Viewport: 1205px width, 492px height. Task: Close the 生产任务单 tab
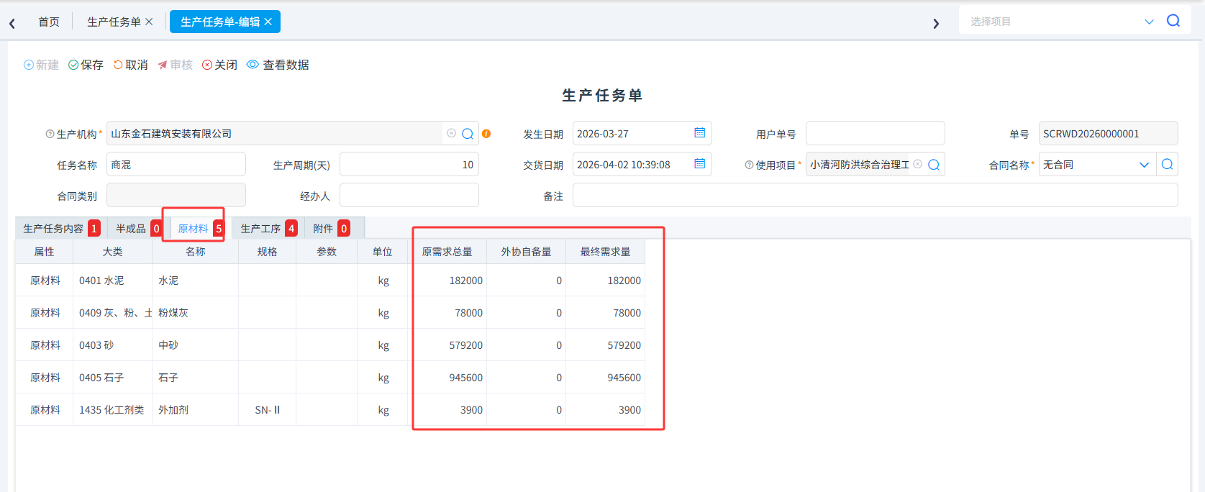pos(149,22)
